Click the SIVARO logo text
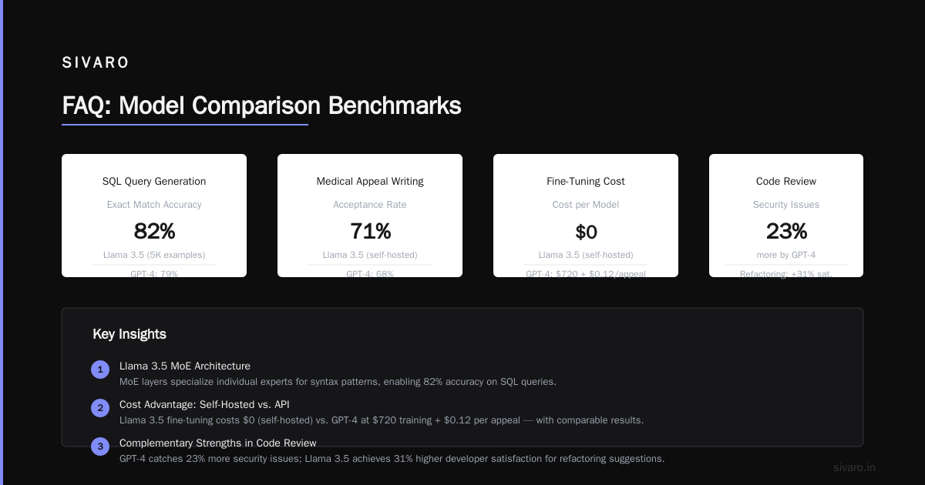Viewport: 925px width, 485px height. pos(96,63)
